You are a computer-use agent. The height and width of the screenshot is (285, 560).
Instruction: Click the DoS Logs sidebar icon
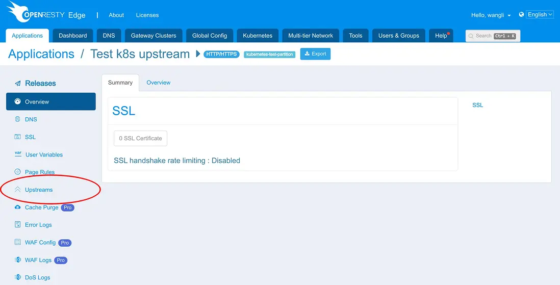pos(17,277)
